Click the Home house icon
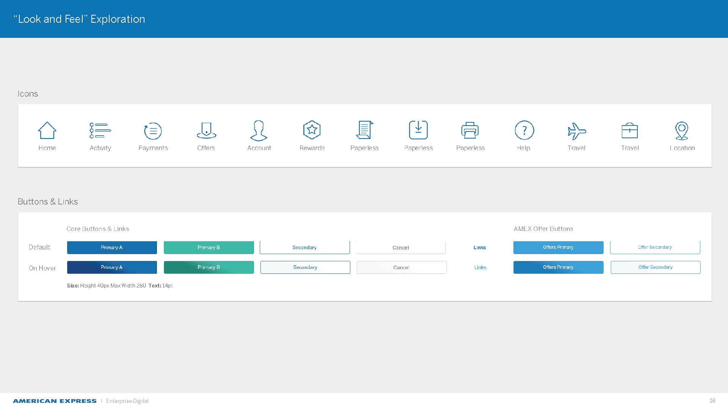Screen dimensions: 728x409 tap(47, 130)
